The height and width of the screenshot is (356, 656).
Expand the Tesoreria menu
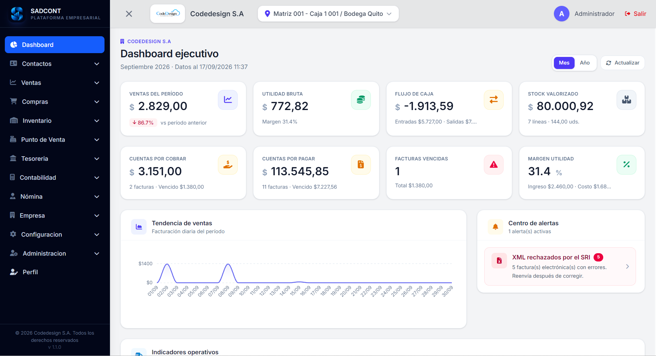(x=54, y=159)
